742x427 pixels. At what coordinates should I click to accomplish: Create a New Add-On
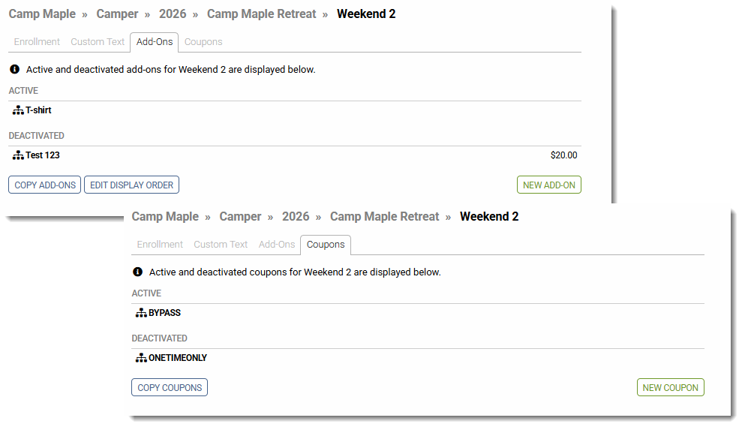pyautogui.click(x=549, y=185)
